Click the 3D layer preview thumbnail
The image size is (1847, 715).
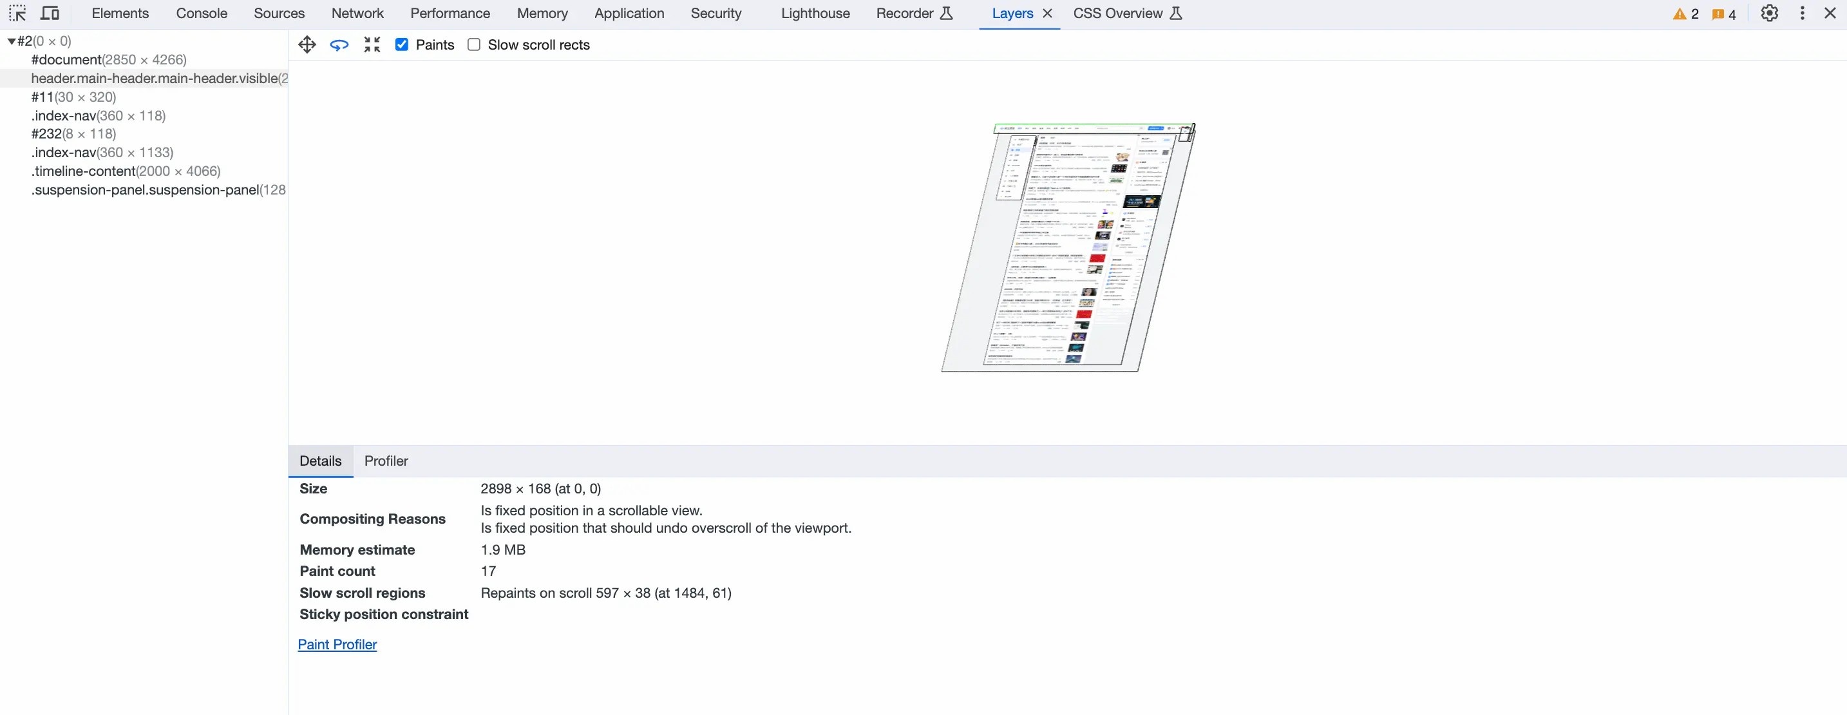[1067, 247]
